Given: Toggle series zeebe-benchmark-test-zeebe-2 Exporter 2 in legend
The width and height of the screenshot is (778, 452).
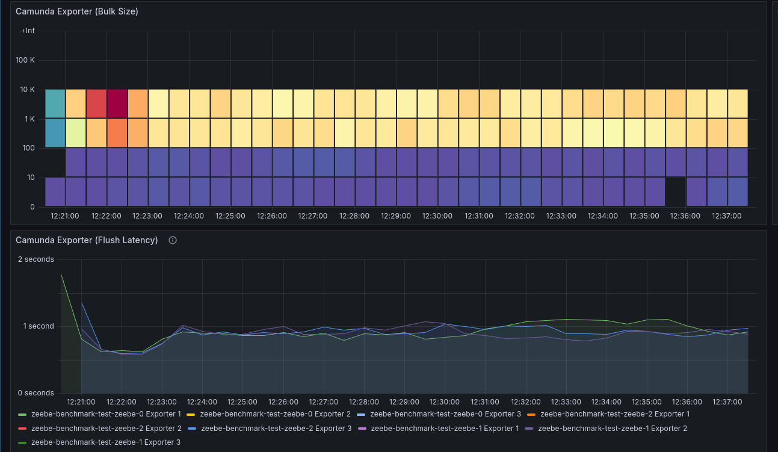Looking at the screenshot, I should 106,429.
